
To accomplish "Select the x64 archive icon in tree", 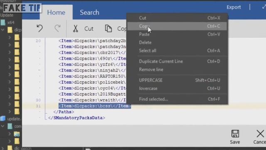I will point(3,22).
